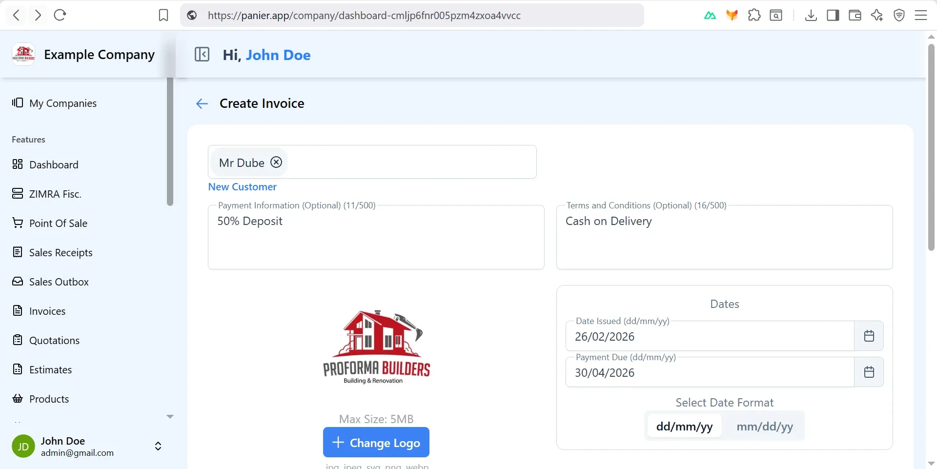Open My Companies in the sidebar
Screen dimensions: 937x469
point(54,103)
